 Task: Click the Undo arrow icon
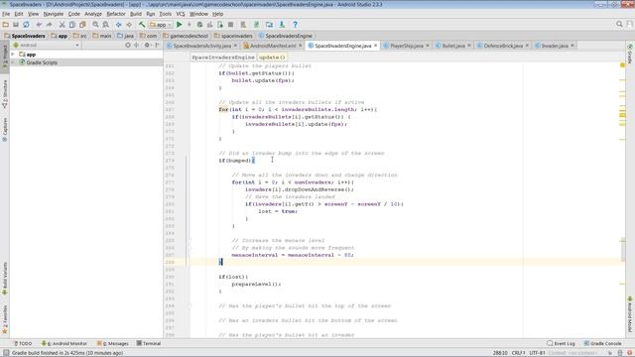(x=39, y=25)
